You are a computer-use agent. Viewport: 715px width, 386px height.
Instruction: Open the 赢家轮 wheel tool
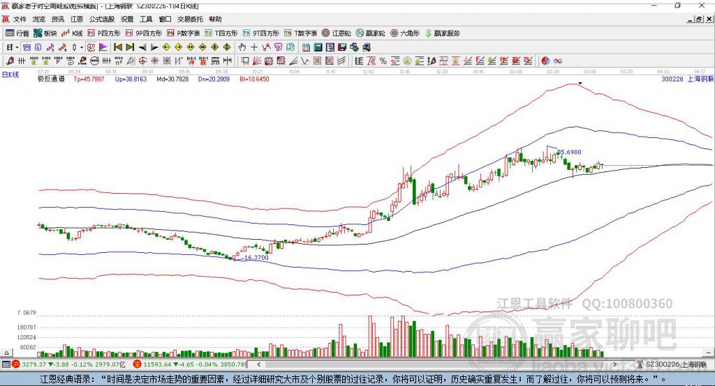tap(371, 33)
